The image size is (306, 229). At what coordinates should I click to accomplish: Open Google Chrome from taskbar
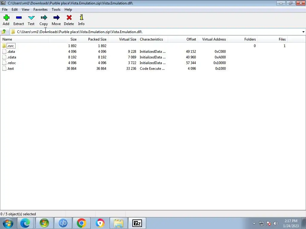pyautogui.click(x=81, y=223)
